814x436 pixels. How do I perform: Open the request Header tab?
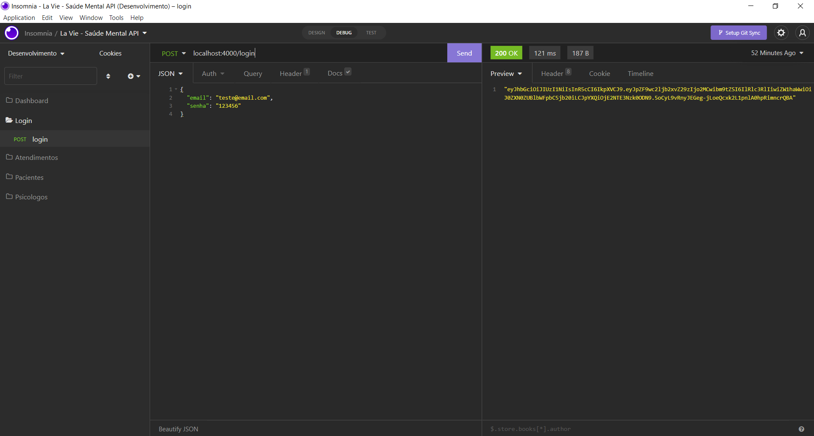(295, 73)
